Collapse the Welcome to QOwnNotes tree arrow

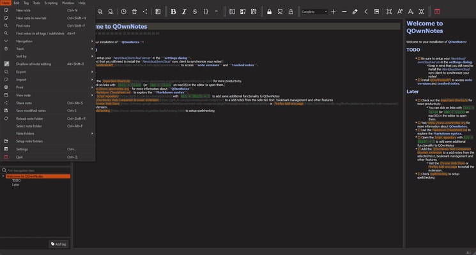(3, 176)
